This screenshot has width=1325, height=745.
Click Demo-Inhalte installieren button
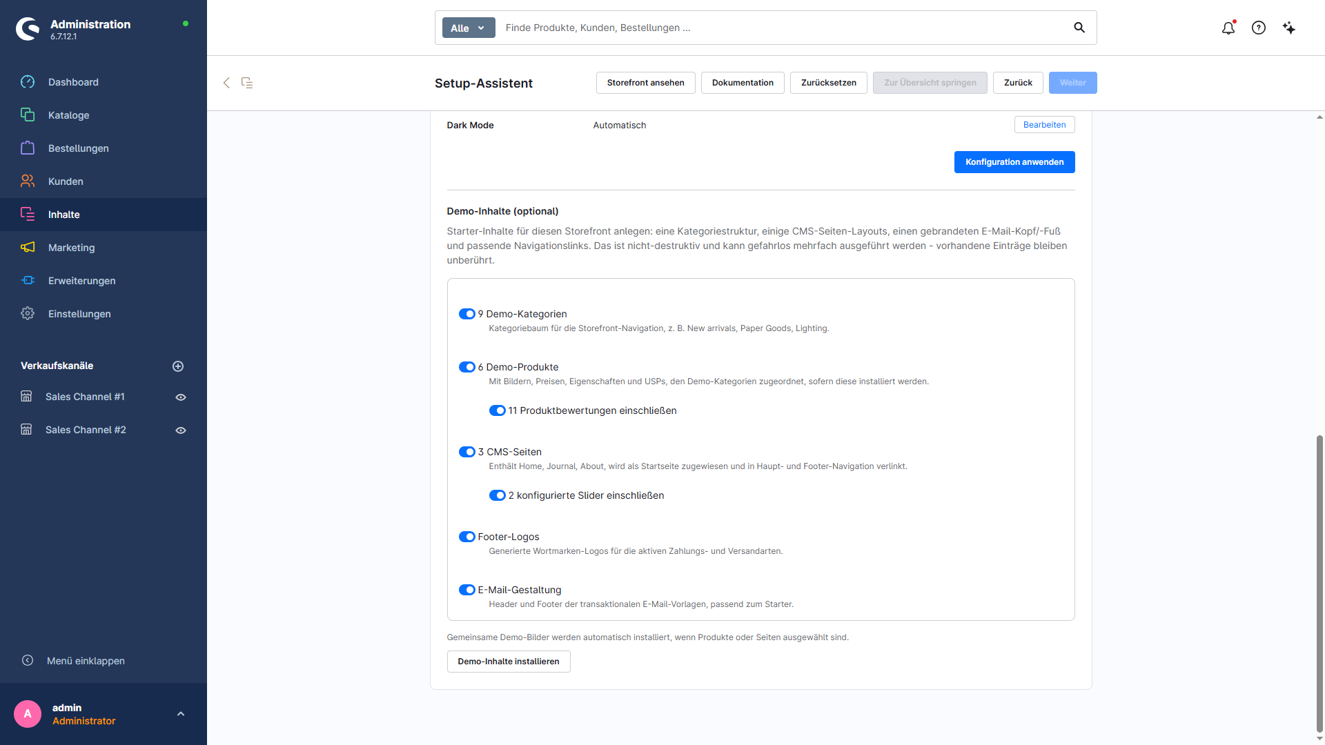tap(509, 662)
